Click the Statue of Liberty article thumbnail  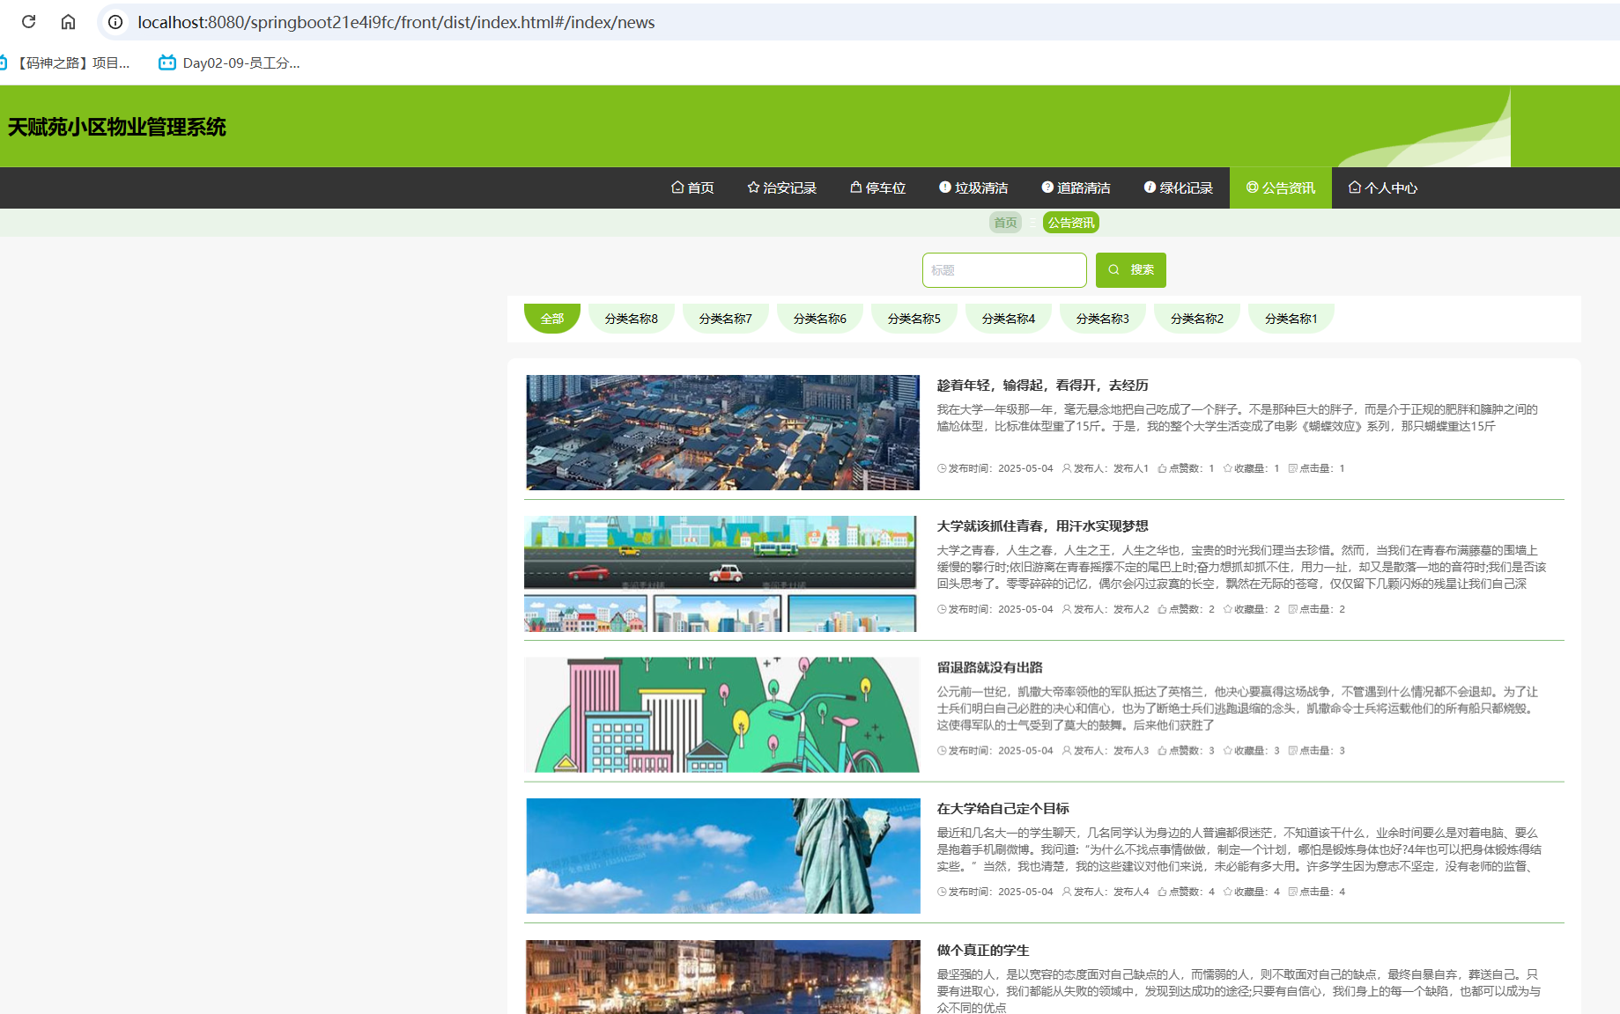click(x=722, y=856)
